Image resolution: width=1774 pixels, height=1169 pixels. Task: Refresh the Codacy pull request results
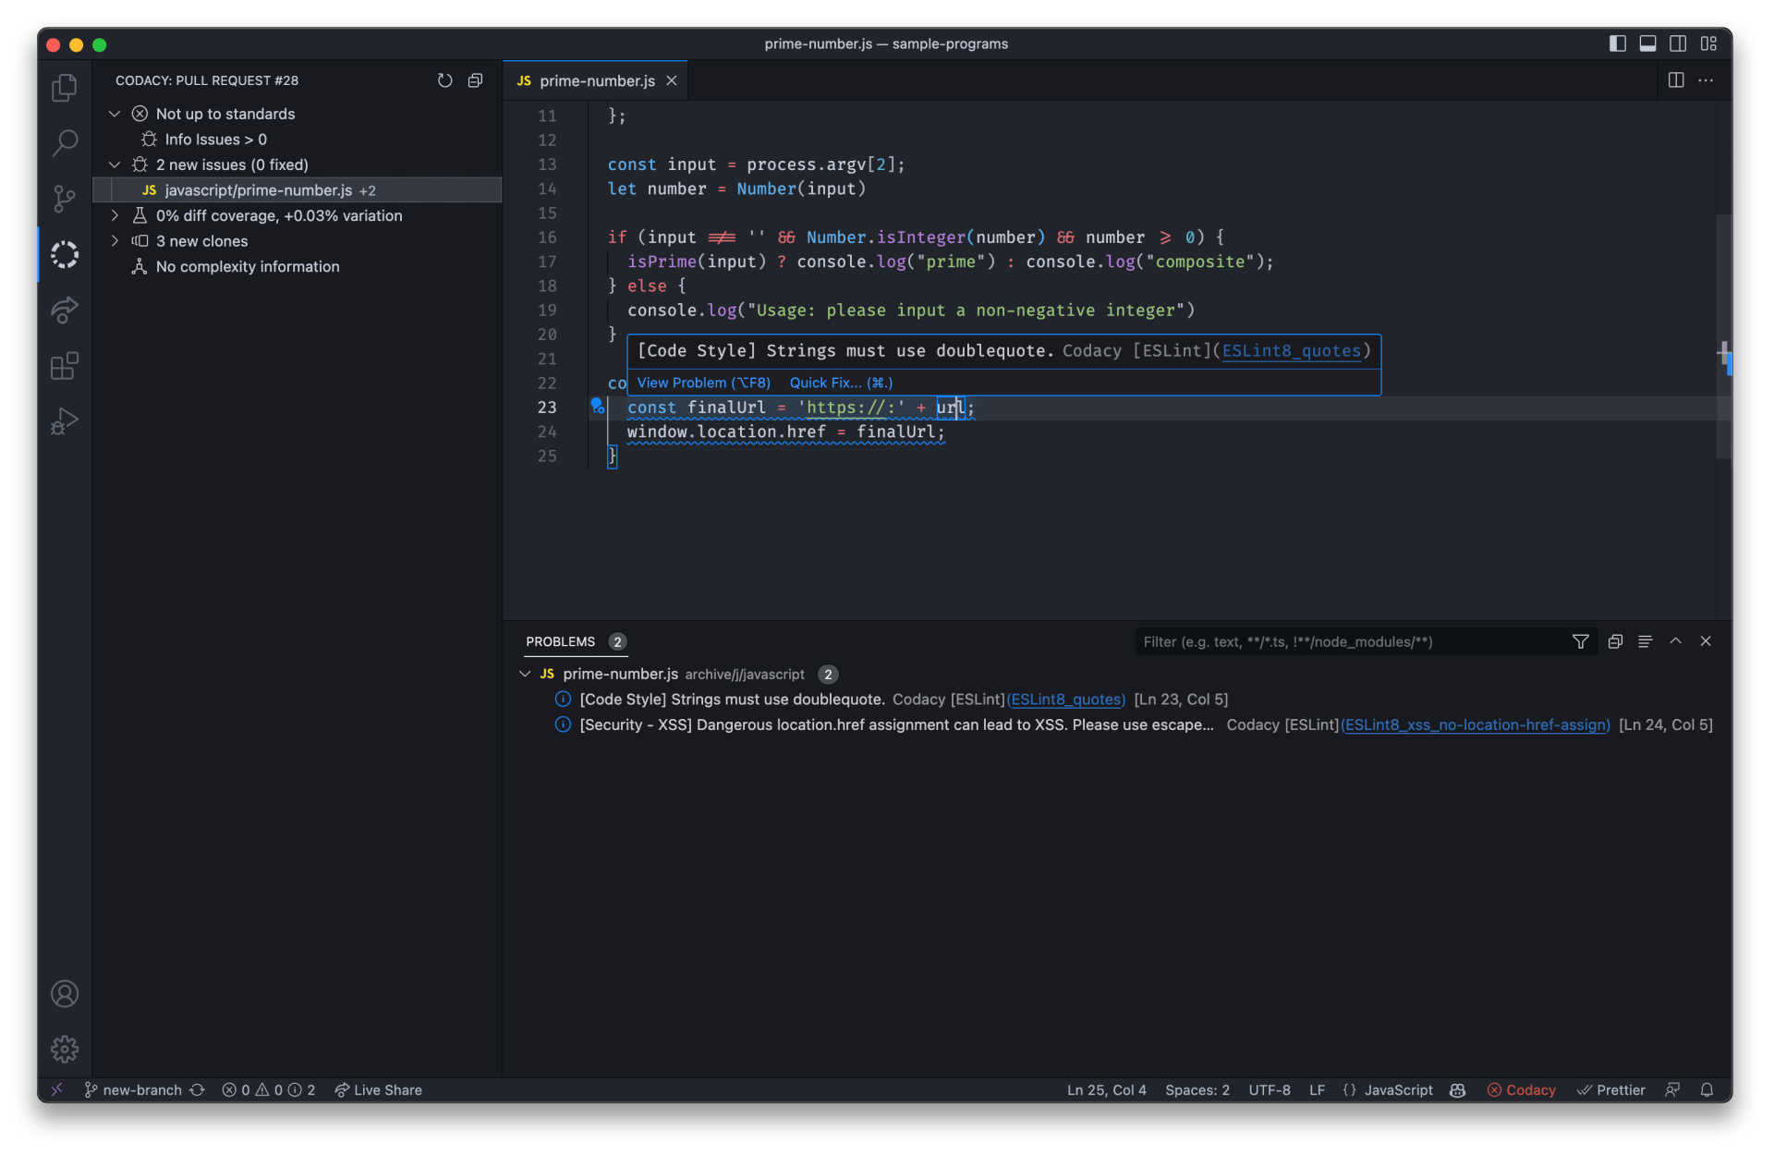tap(444, 80)
